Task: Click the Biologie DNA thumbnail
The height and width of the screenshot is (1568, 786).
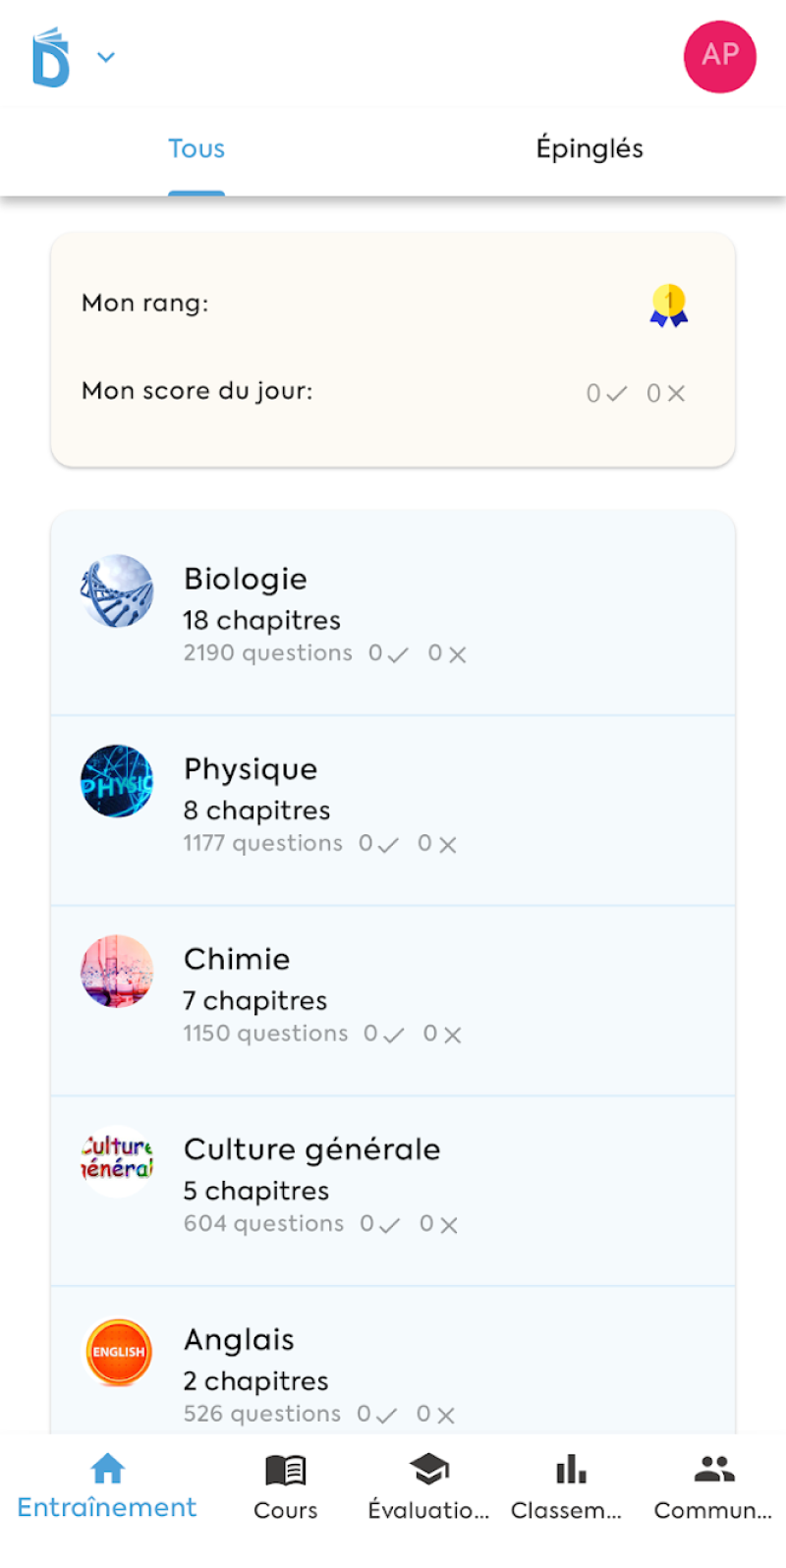Action: 117,591
